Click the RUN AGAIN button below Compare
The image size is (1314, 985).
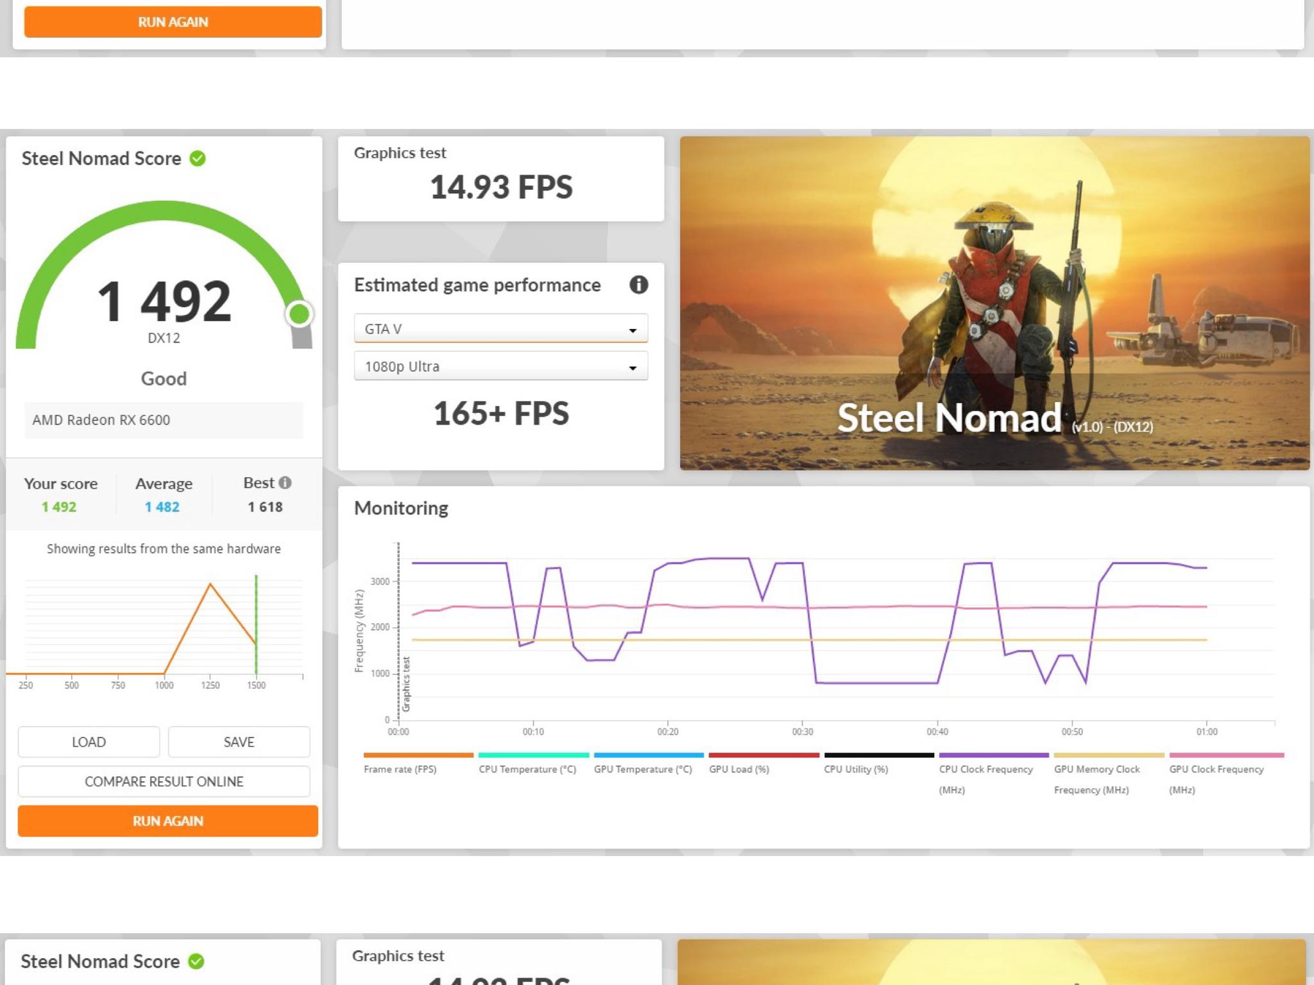pyautogui.click(x=167, y=821)
